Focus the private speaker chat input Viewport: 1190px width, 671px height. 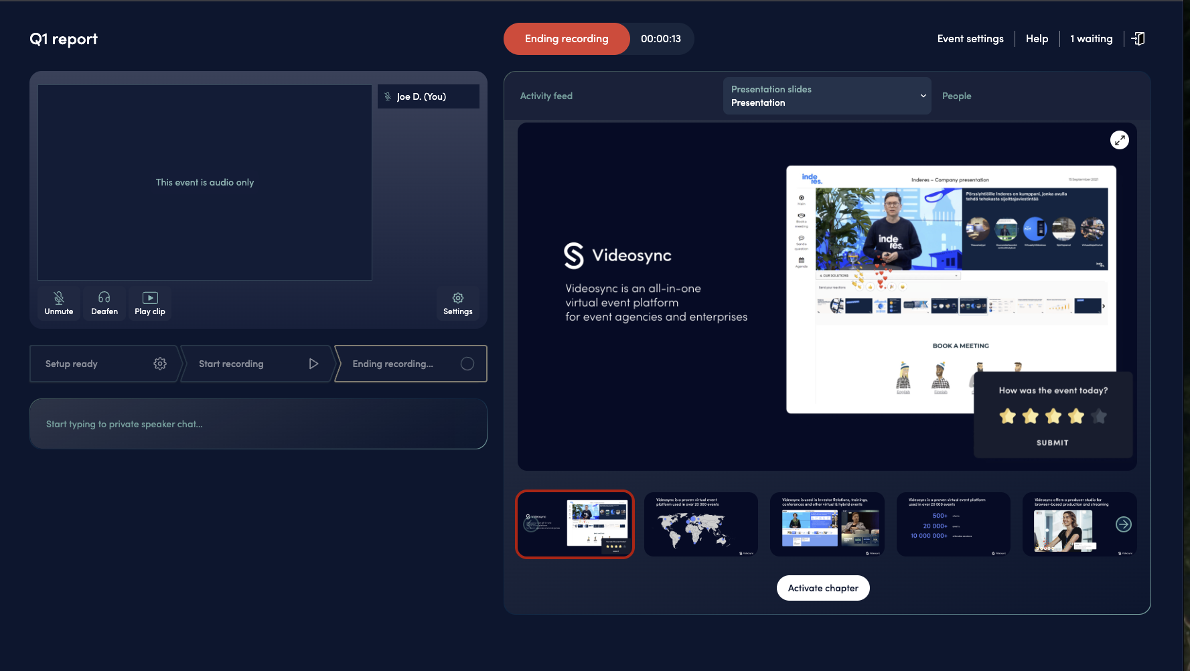click(258, 424)
